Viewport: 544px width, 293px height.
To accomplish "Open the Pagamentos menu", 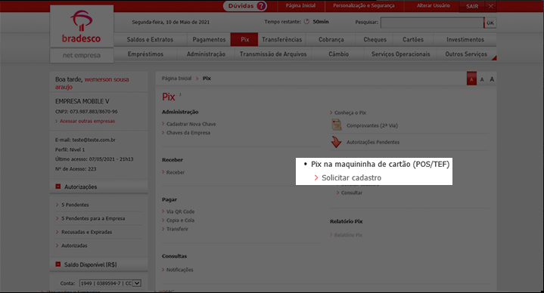I will [x=209, y=39].
